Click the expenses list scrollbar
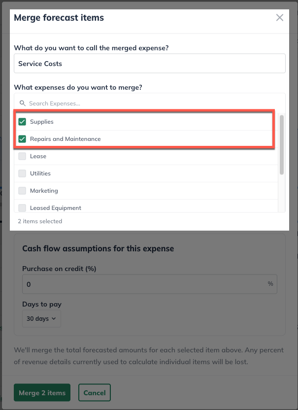298x410 pixels. click(x=282, y=144)
